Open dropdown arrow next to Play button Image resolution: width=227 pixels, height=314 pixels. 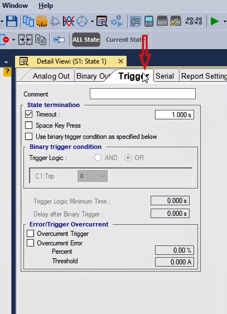(225, 21)
